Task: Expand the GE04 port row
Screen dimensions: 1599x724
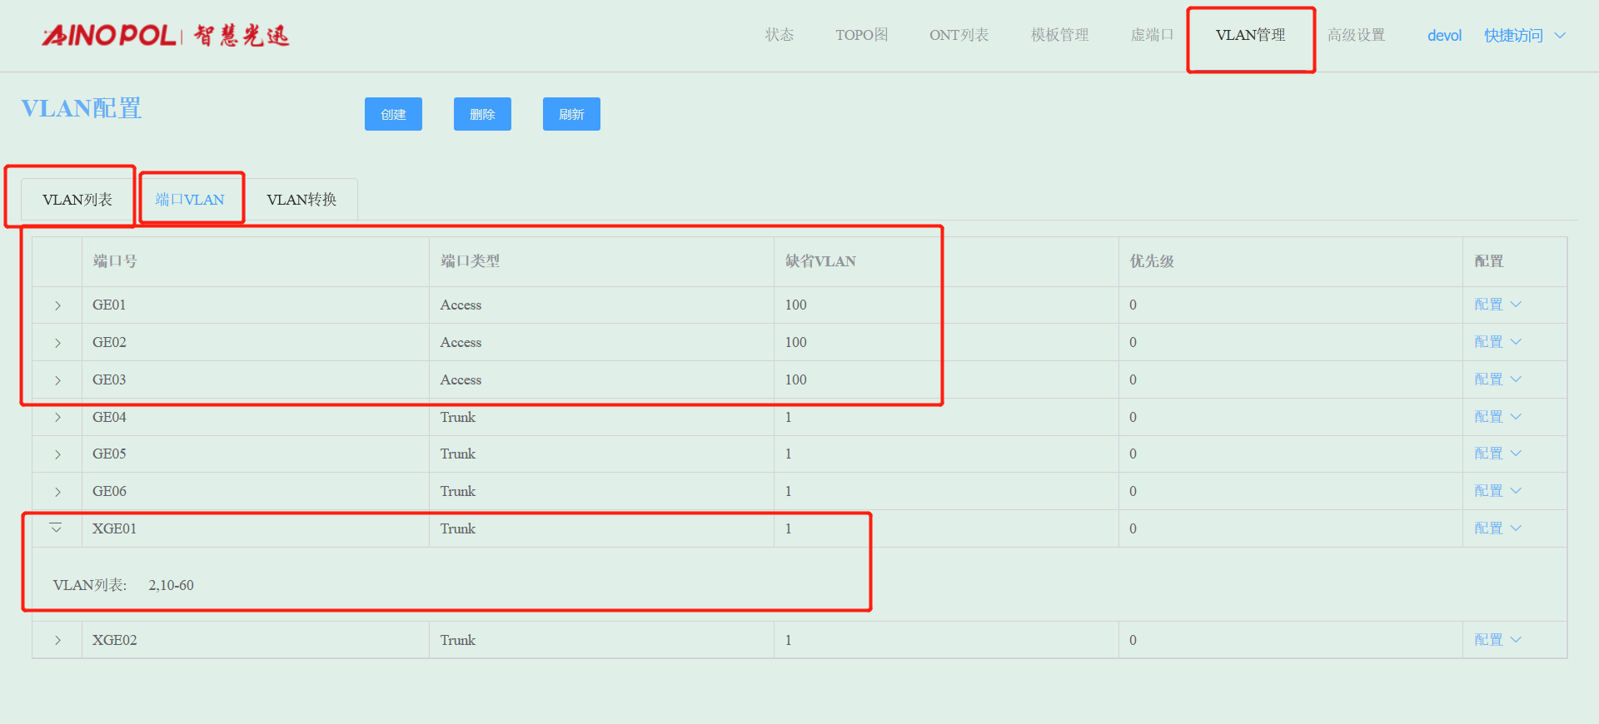Action: pyautogui.click(x=57, y=417)
